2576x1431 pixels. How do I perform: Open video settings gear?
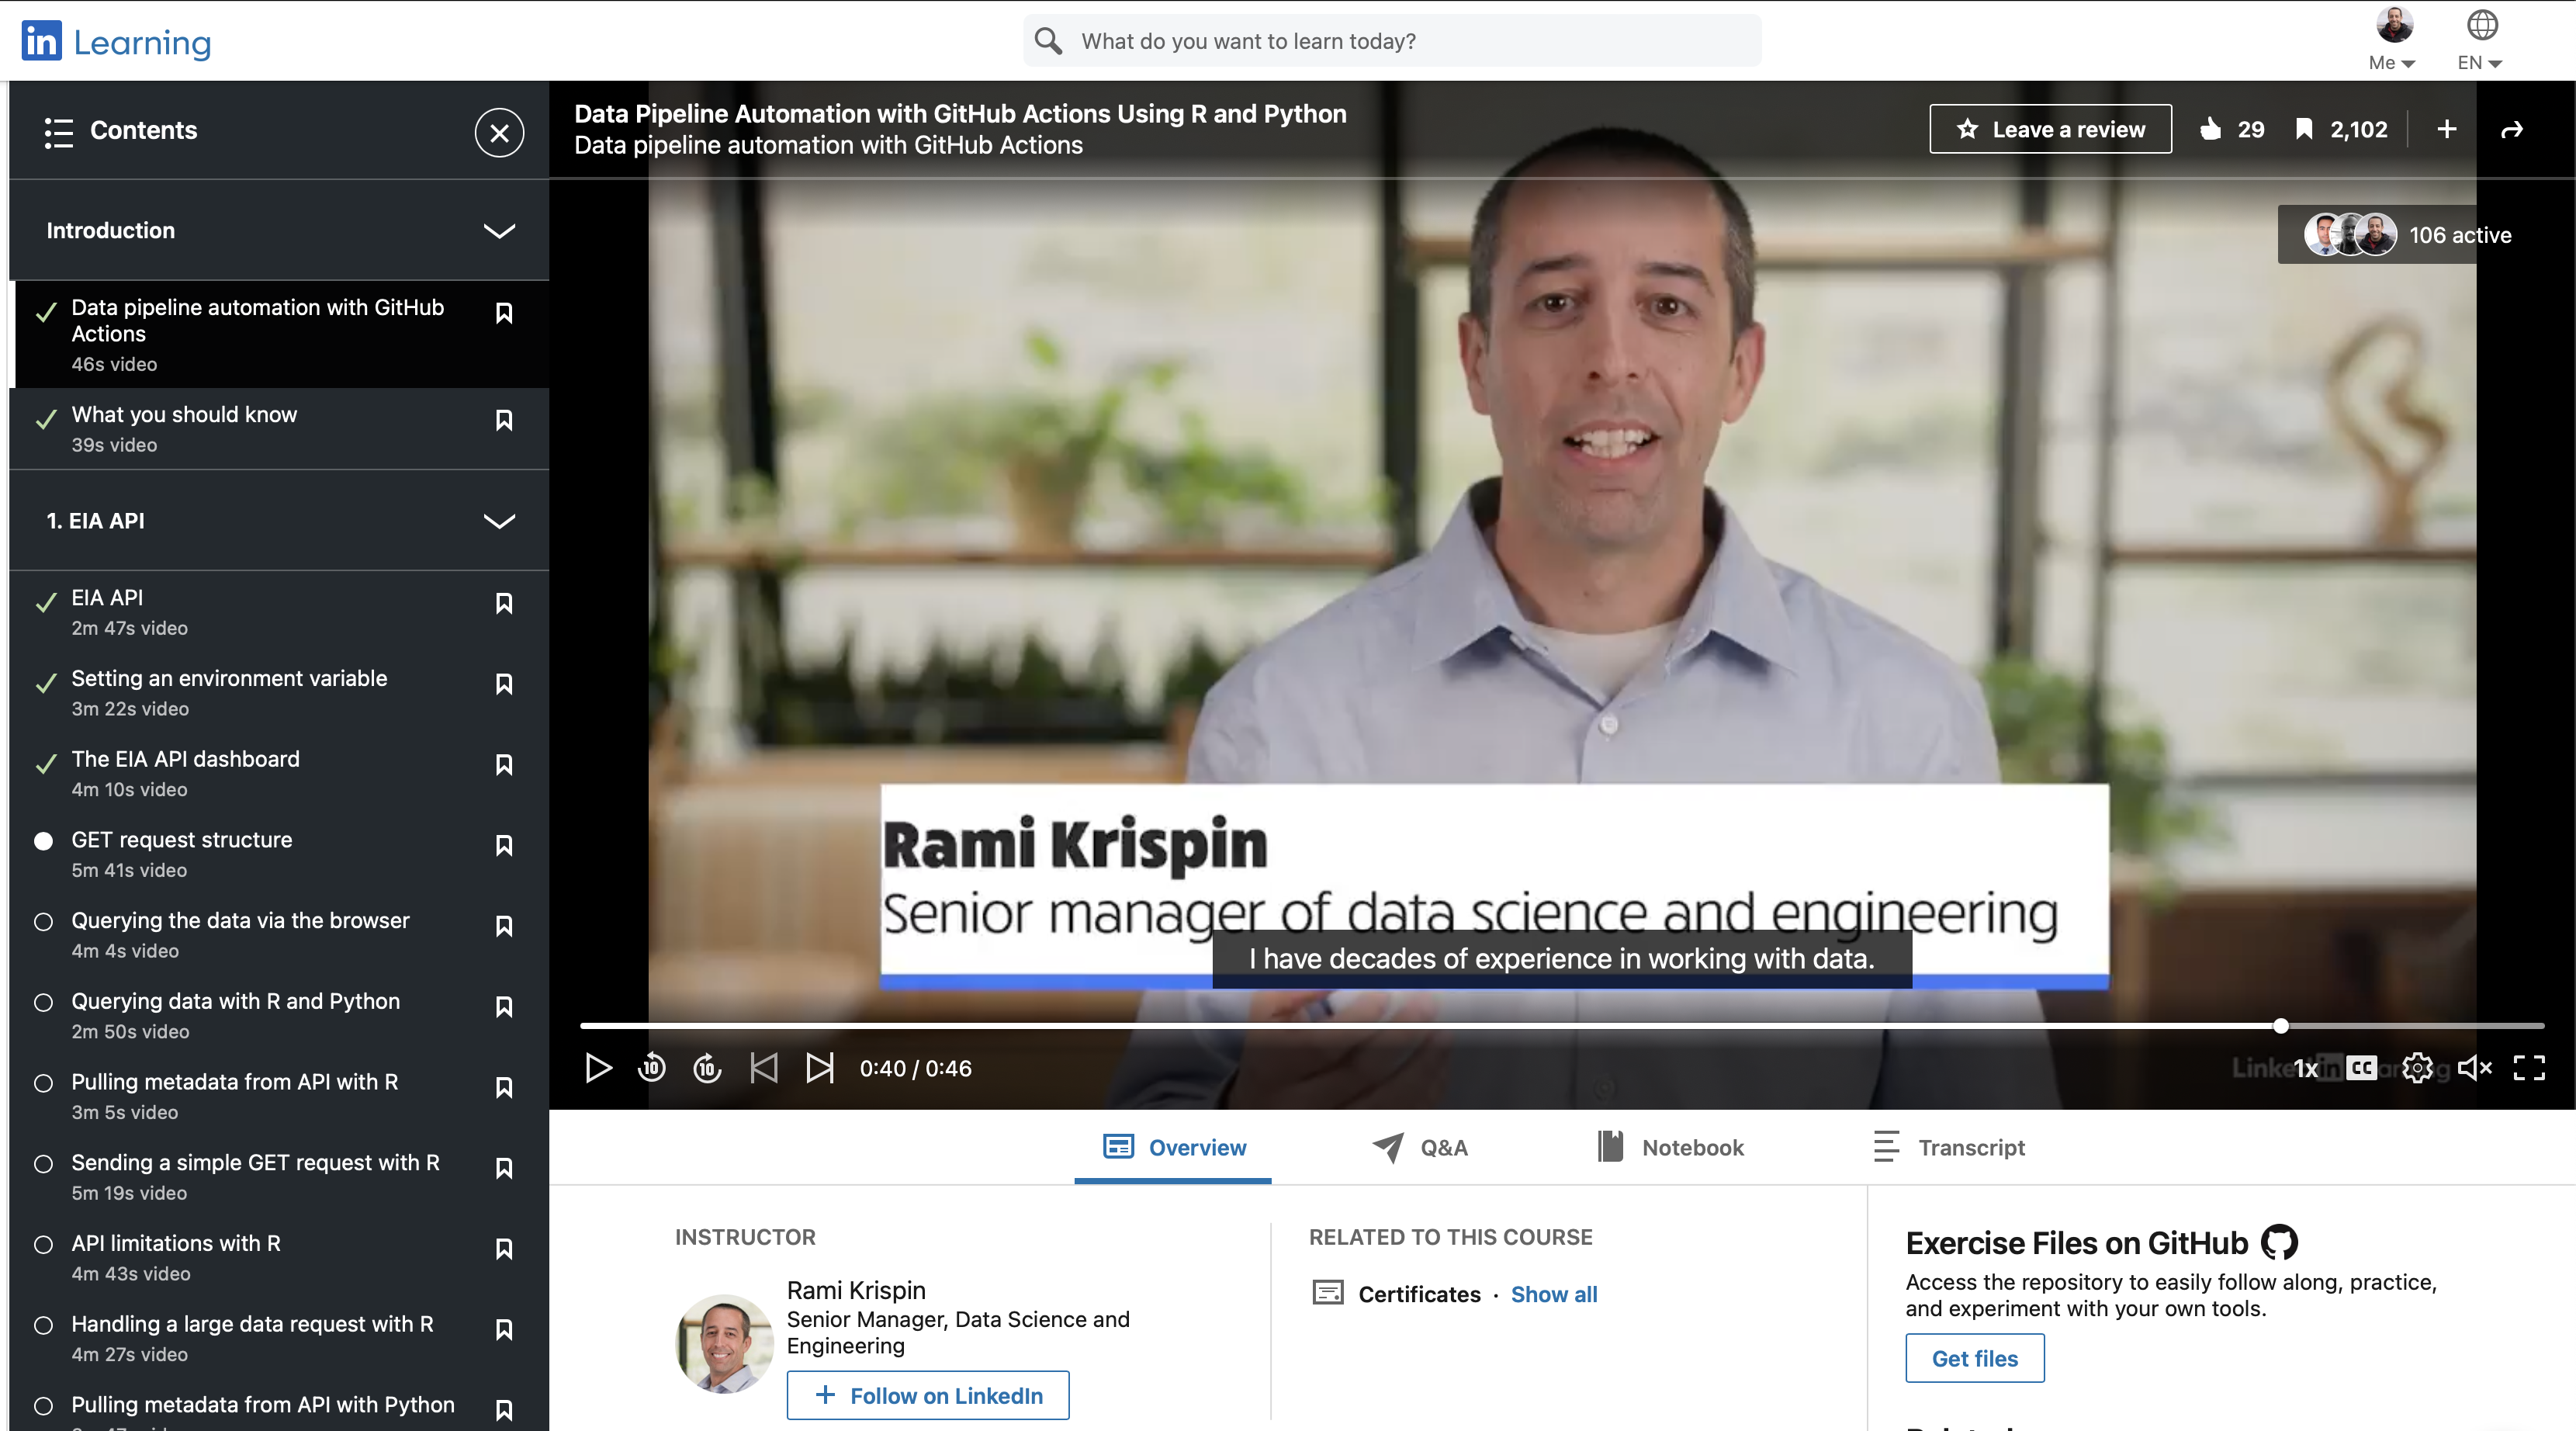coord(2417,1068)
